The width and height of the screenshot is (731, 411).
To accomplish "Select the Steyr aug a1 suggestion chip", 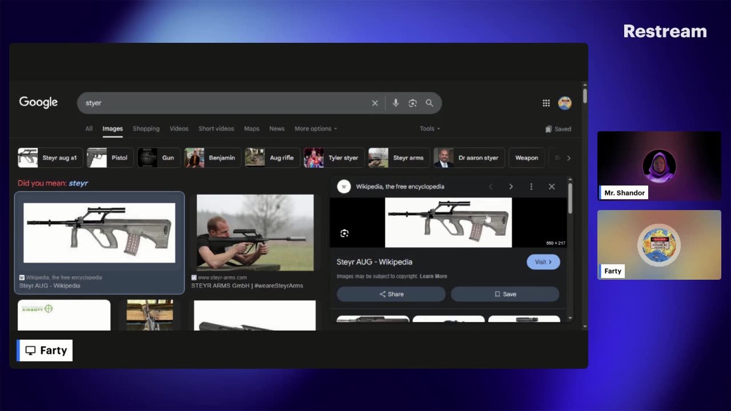I will click(50, 158).
